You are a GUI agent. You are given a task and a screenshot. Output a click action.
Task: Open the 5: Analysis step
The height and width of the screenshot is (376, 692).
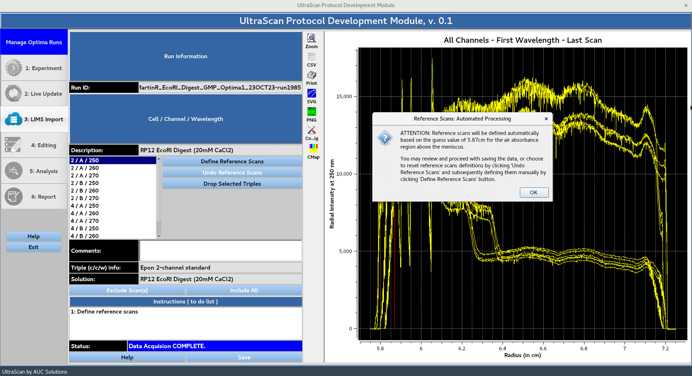click(13, 171)
